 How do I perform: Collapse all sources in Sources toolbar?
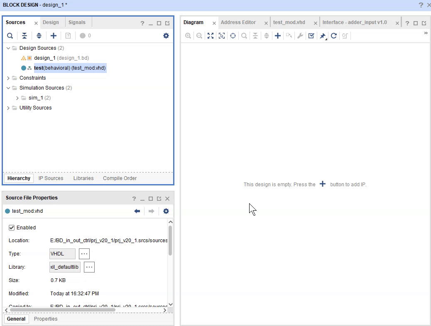point(24,36)
